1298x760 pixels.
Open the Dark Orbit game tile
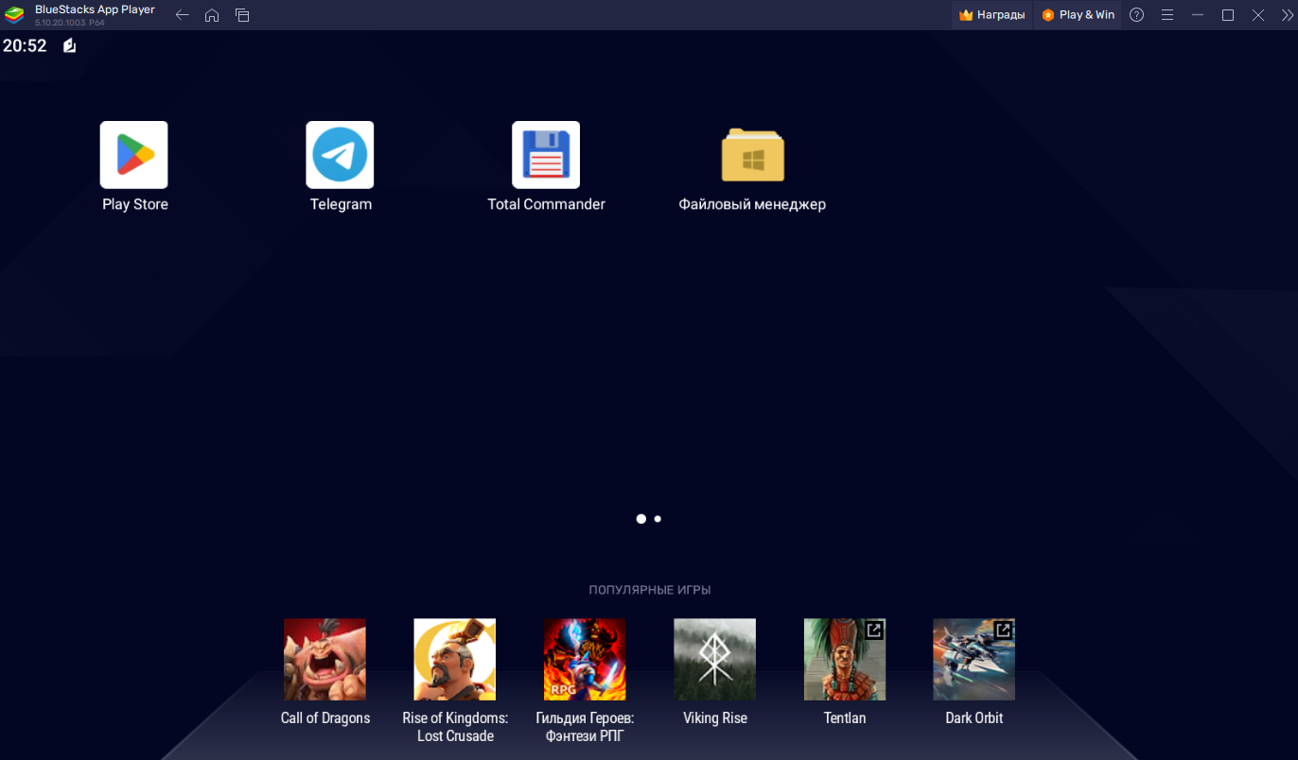pos(974,660)
